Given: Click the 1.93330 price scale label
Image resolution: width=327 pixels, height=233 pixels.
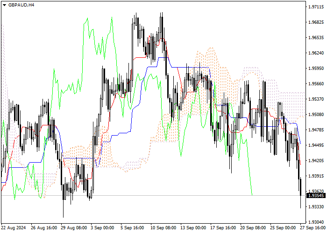Looking at the screenshot, I should click(316, 207).
